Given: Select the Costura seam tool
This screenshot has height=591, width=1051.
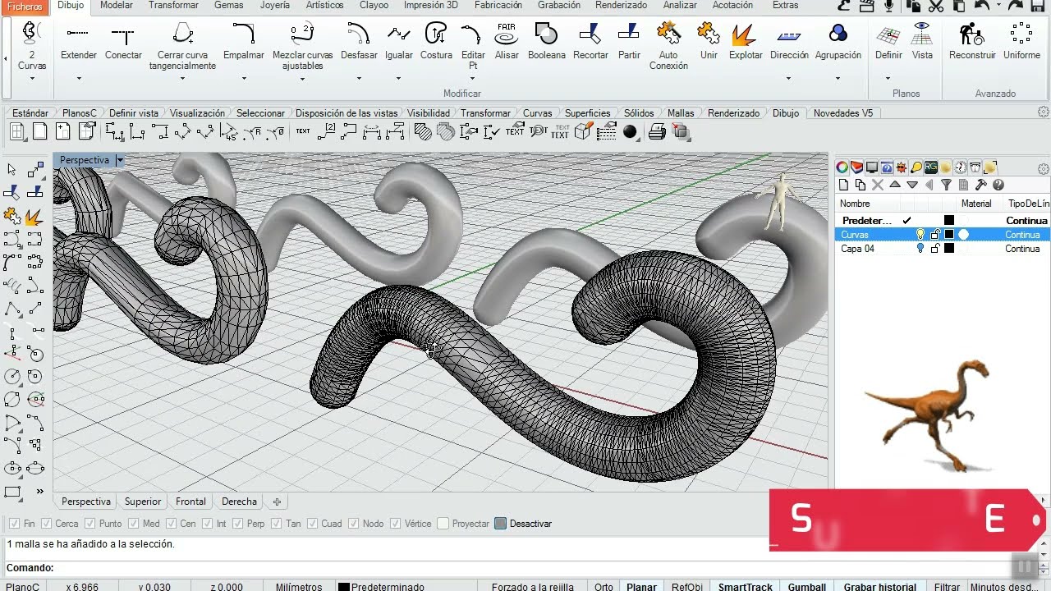Looking at the screenshot, I should pyautogui.click(x=436, y=41).
